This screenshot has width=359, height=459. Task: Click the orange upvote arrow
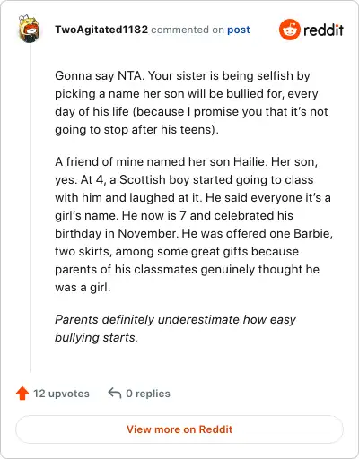click(22, 394)
